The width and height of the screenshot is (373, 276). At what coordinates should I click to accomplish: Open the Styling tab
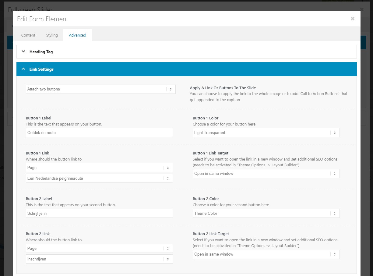52,35
